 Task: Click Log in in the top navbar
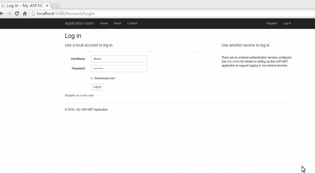click(287, 23)
